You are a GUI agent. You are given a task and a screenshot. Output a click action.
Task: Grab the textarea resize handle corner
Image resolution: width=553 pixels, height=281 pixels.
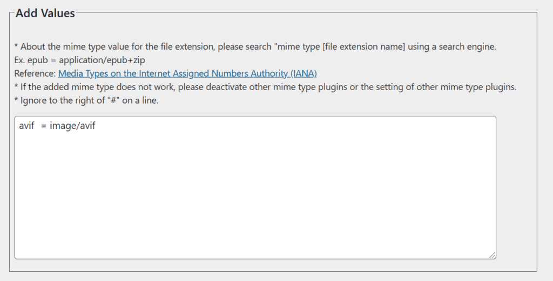pyautogui.click(x=492, y=255)
